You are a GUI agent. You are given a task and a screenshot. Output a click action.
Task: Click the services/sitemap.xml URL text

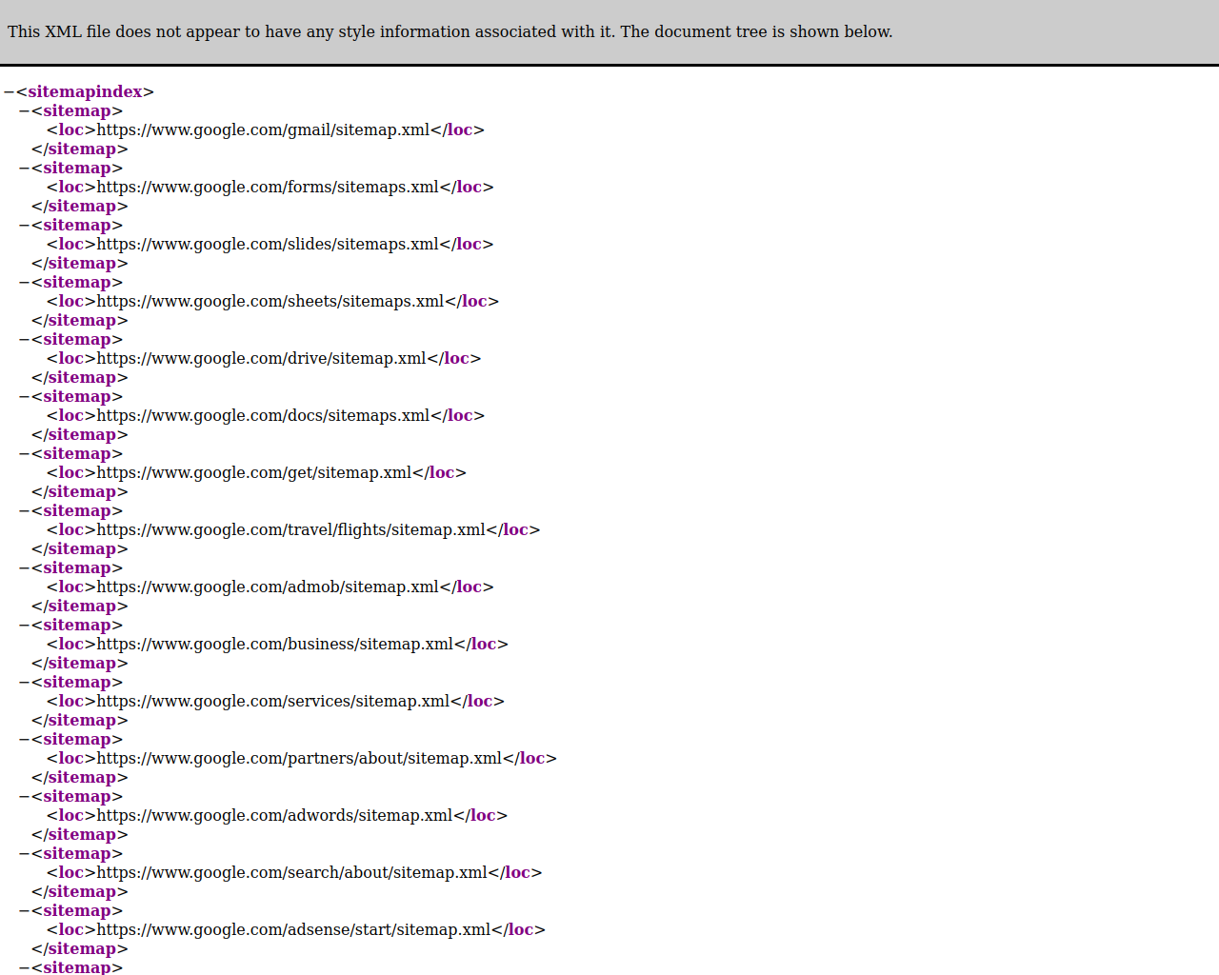click(x=273, y=702)
